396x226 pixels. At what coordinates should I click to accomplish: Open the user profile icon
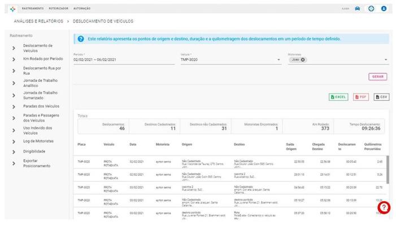(384, 8)
